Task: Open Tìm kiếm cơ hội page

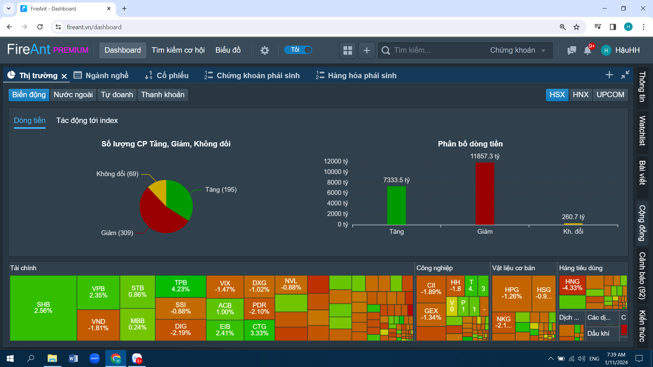Action: (x=178, y=50)
